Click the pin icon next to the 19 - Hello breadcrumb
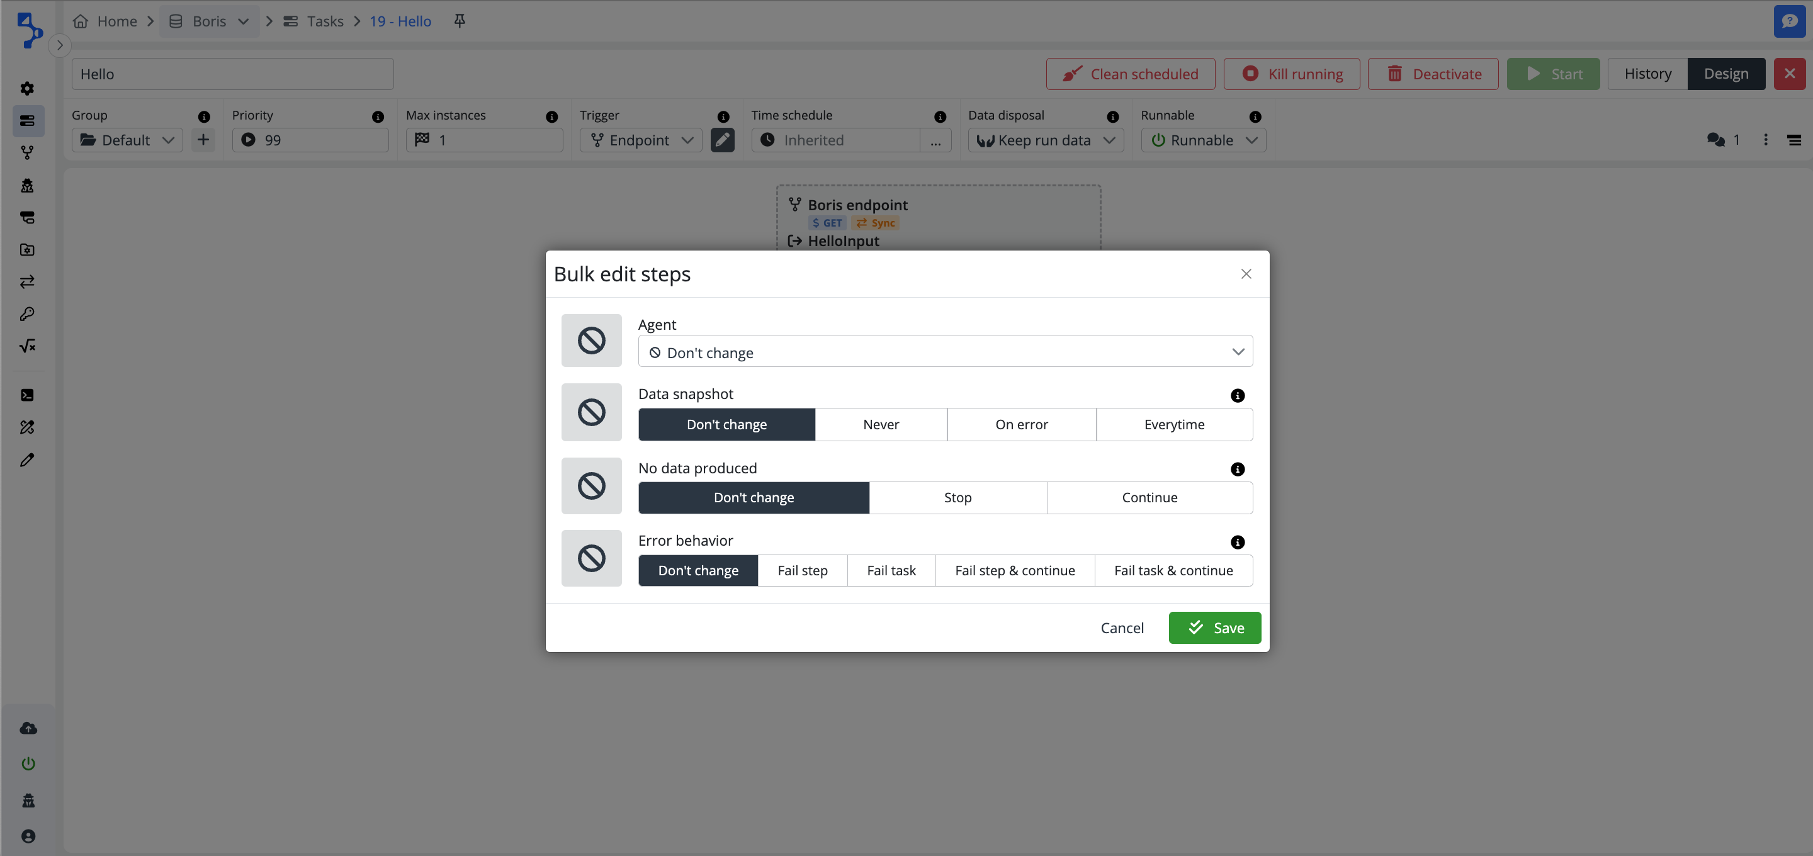This screenshot has width=1813, height=856. coord(460,21)
